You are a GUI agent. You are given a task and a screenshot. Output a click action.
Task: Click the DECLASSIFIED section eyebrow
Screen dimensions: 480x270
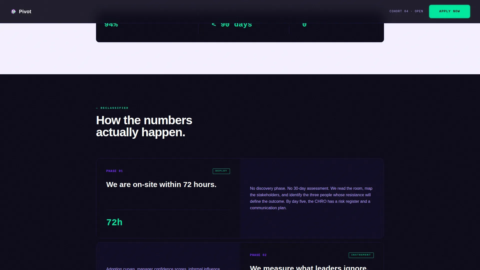click(x=112, y=108)
